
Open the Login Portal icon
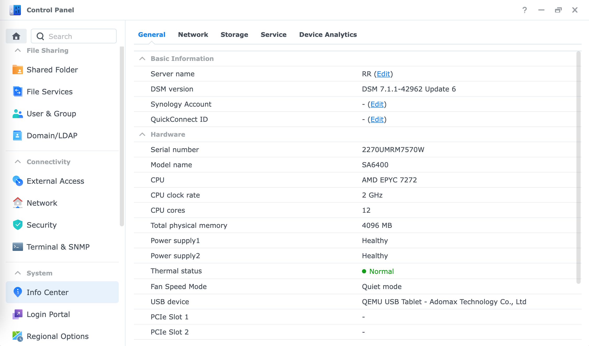[18, 314]
